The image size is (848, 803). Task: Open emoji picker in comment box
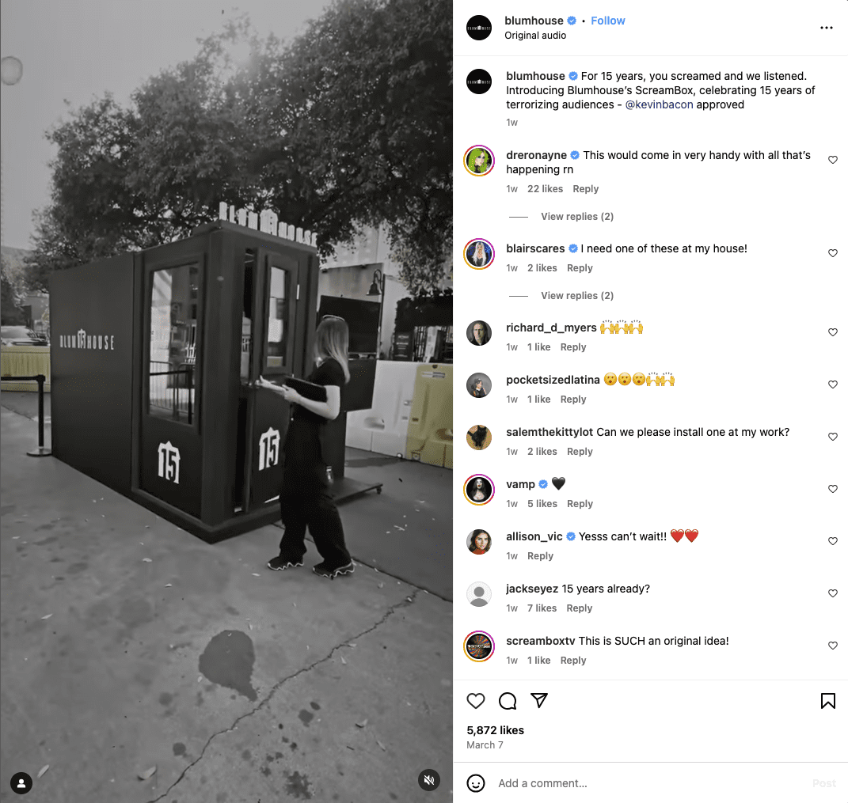click(475, 783)
